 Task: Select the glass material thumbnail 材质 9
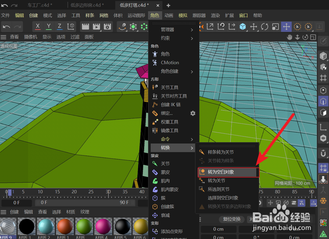coord(8,226)
